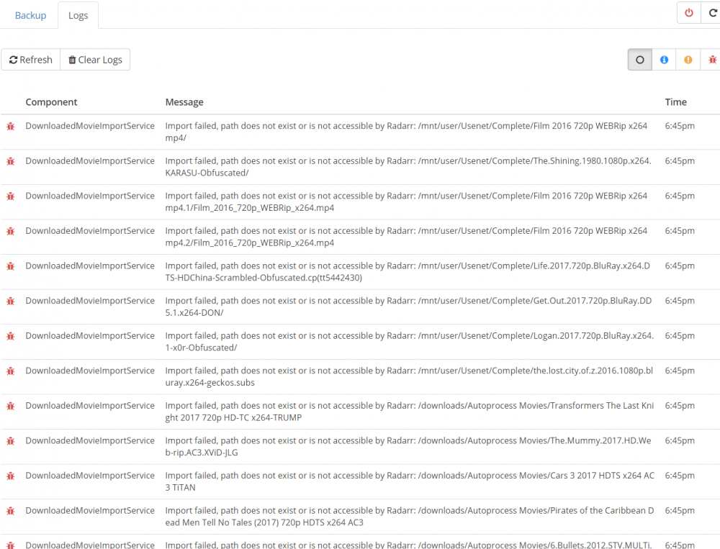720x549 pixels.
Task: Click the Time column header
Action: tap(675, 102)
